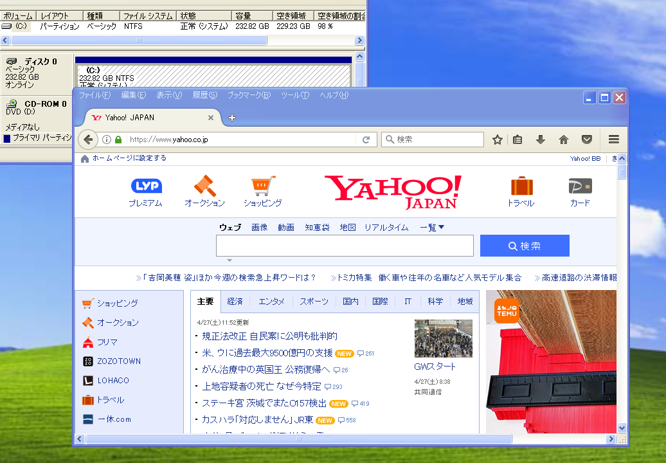Open headline 上地容疑者の死亡 なぜ今特定
The height and width of the screenshot is (463, 666).
[x=261, y=386]
